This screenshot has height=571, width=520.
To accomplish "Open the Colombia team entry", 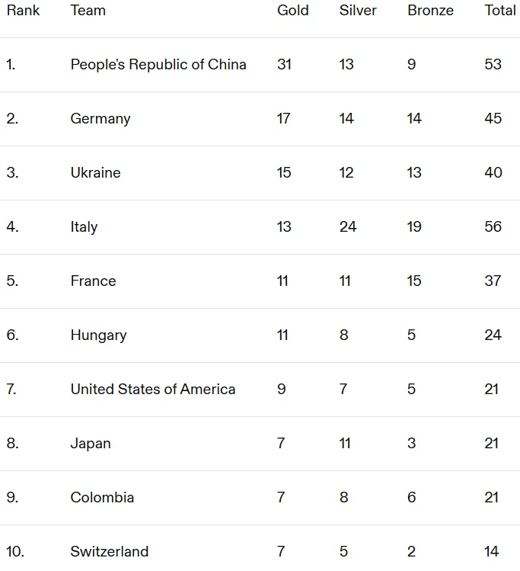I will (x=102, y=498).
